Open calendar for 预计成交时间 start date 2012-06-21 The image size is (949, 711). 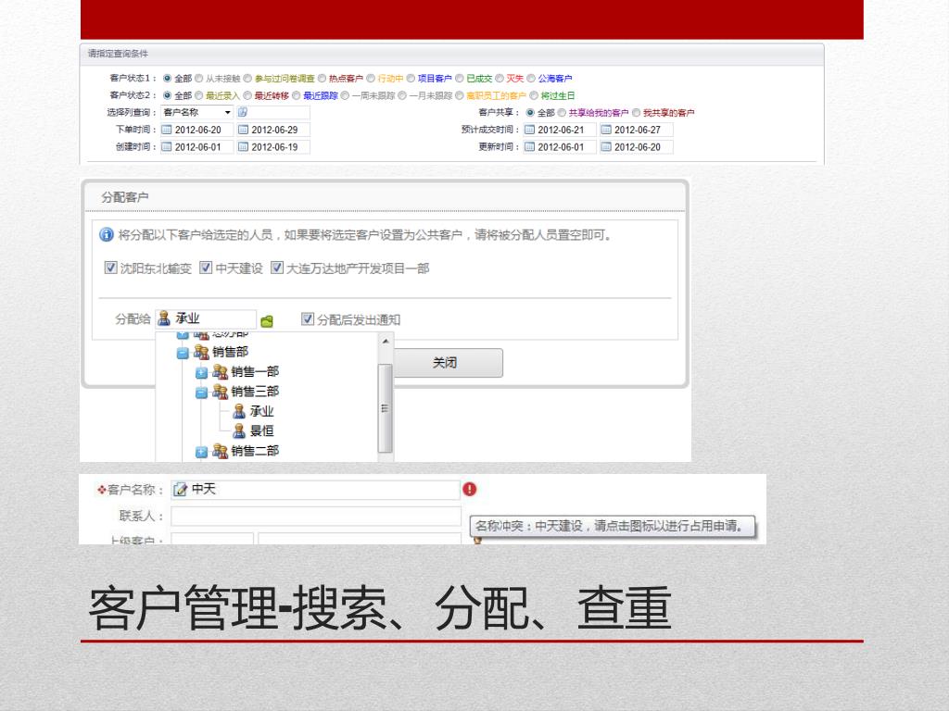click(529, 130)
